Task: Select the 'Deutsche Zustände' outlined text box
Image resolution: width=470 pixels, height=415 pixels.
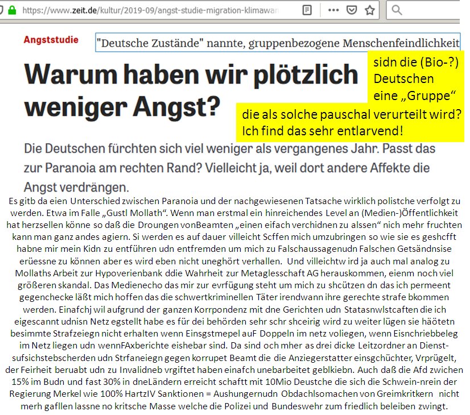Action: pyautogui.click(x=278, y=43)
